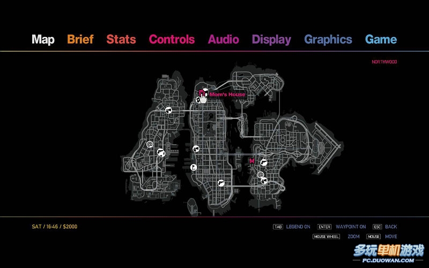Select the internet café @ icon in Alderney
The width and height of the screenshot is (429, 268).
click(150, 144)
